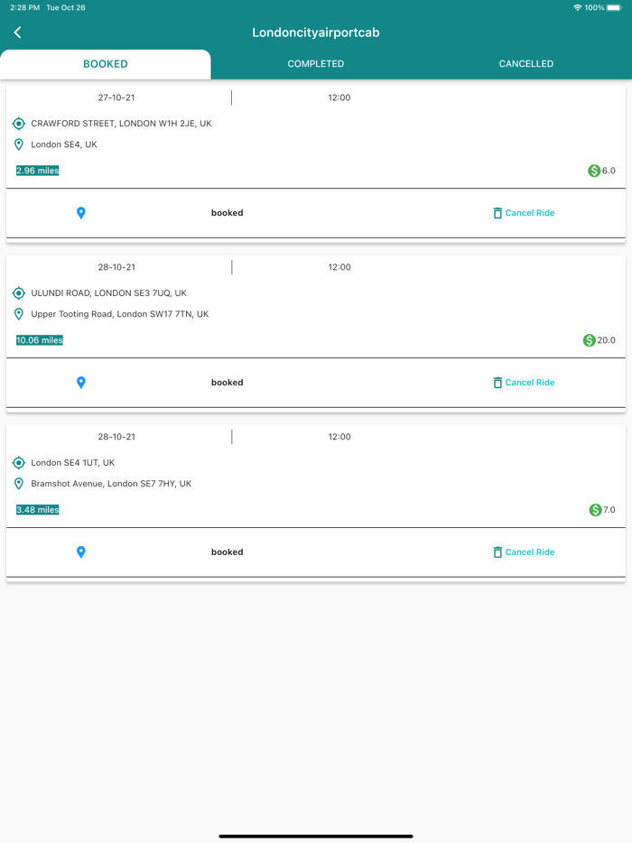This screenshot has height=843, width=632.
Task: Cancel the Crawford Street ride
Action: (x=523, y=213)
